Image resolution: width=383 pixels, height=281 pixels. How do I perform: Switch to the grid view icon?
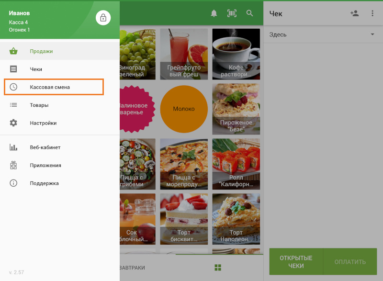[218, 268]
